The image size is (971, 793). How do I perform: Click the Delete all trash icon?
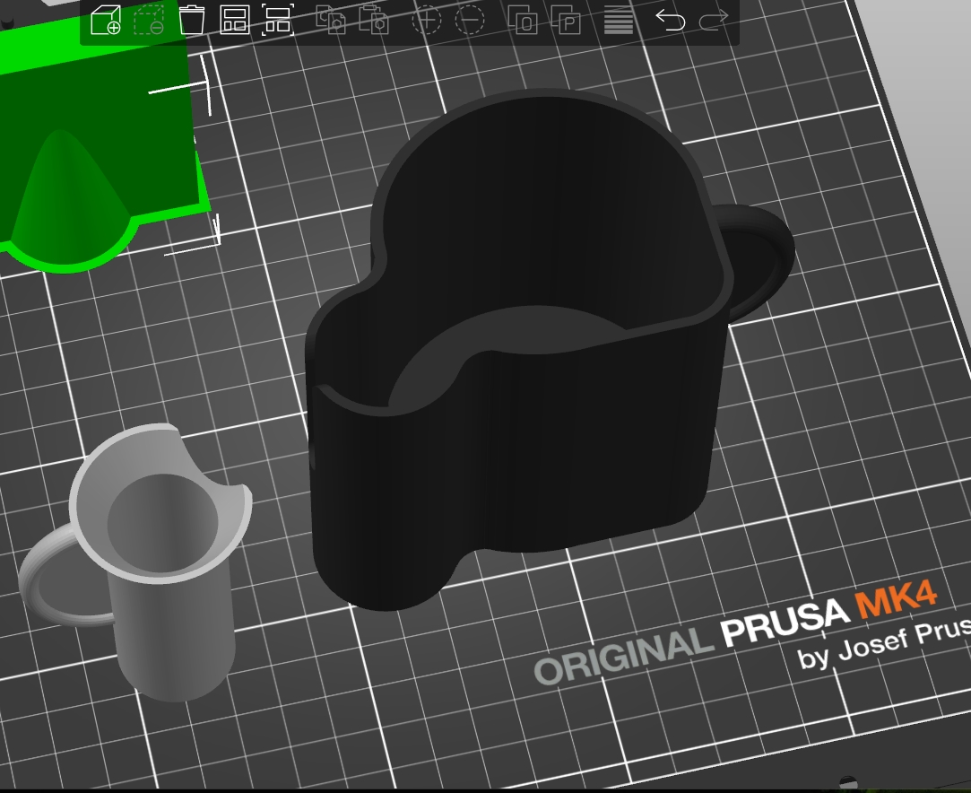(192, 20)
